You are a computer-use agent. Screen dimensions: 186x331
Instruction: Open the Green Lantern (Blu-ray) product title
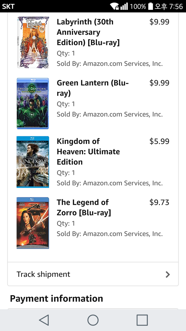click(x=92, y=88)
